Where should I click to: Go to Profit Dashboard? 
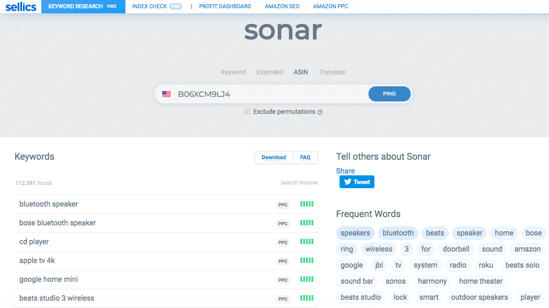tap(225, 6)
